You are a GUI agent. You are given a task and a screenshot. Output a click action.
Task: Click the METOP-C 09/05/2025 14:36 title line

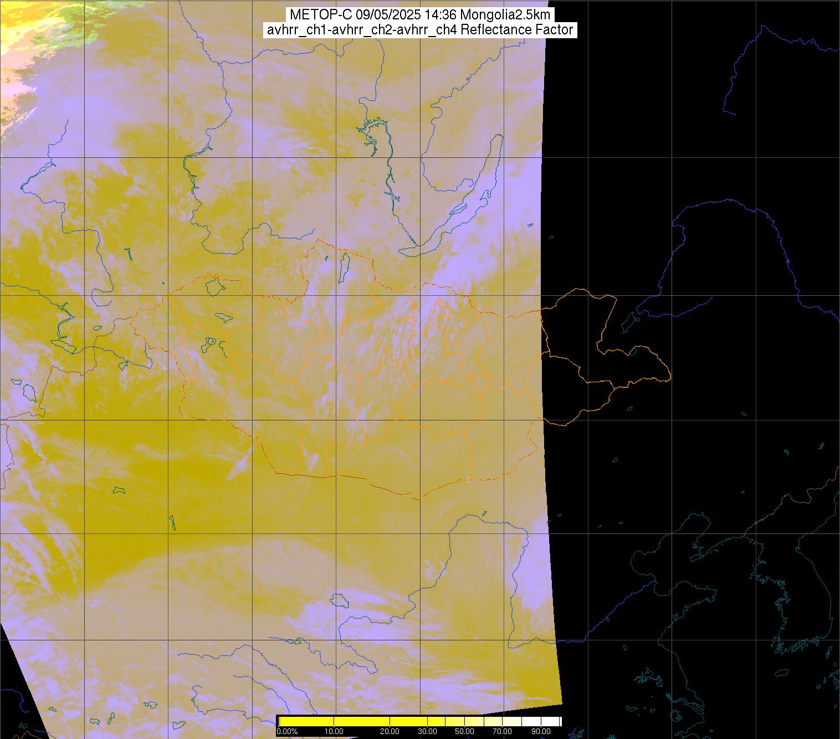[419, 15]
